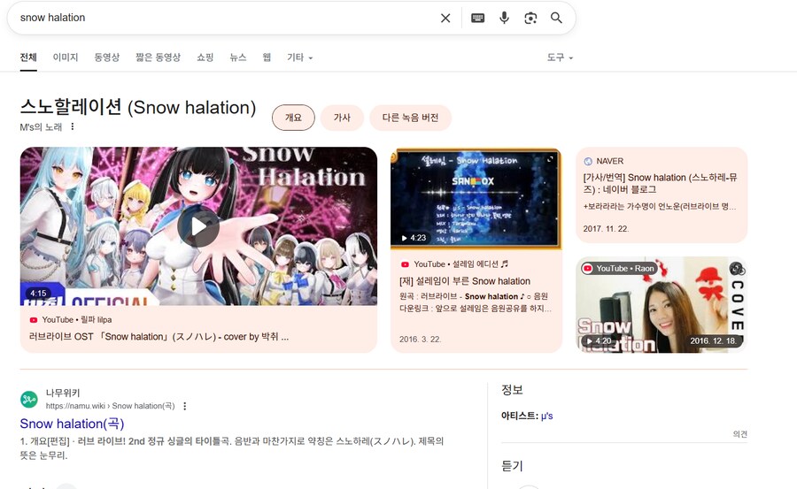Click the YouTube icon beside 설레임 에디션
797x489 pixels.
point(405,264)
